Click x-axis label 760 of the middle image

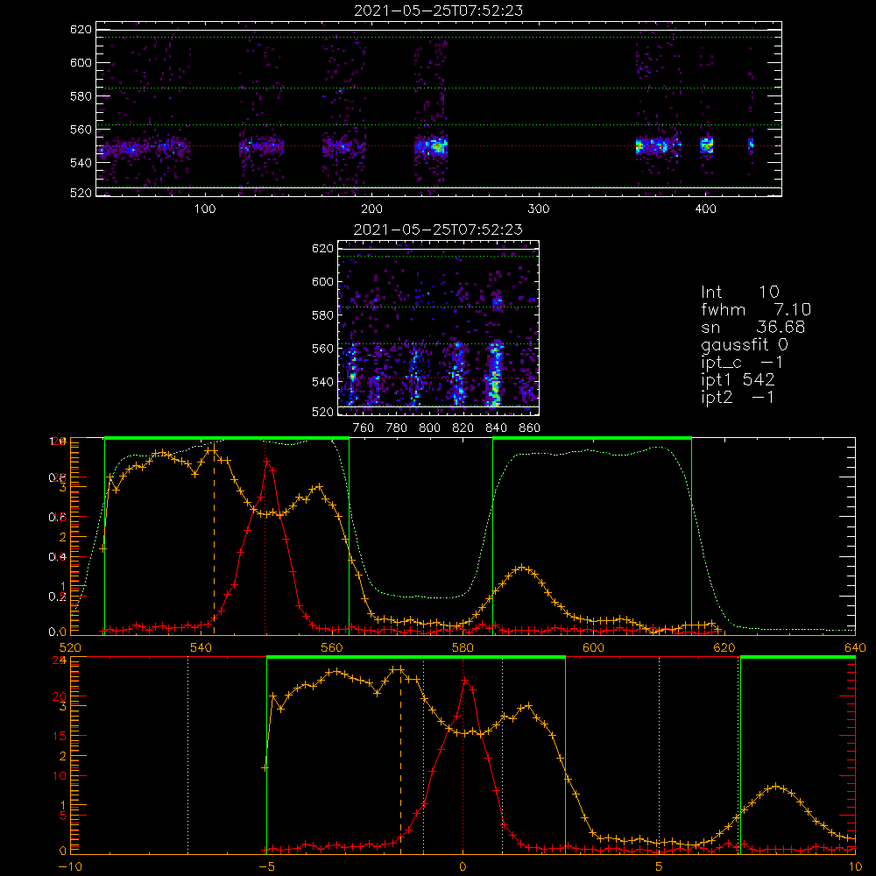tap(364, 428)
